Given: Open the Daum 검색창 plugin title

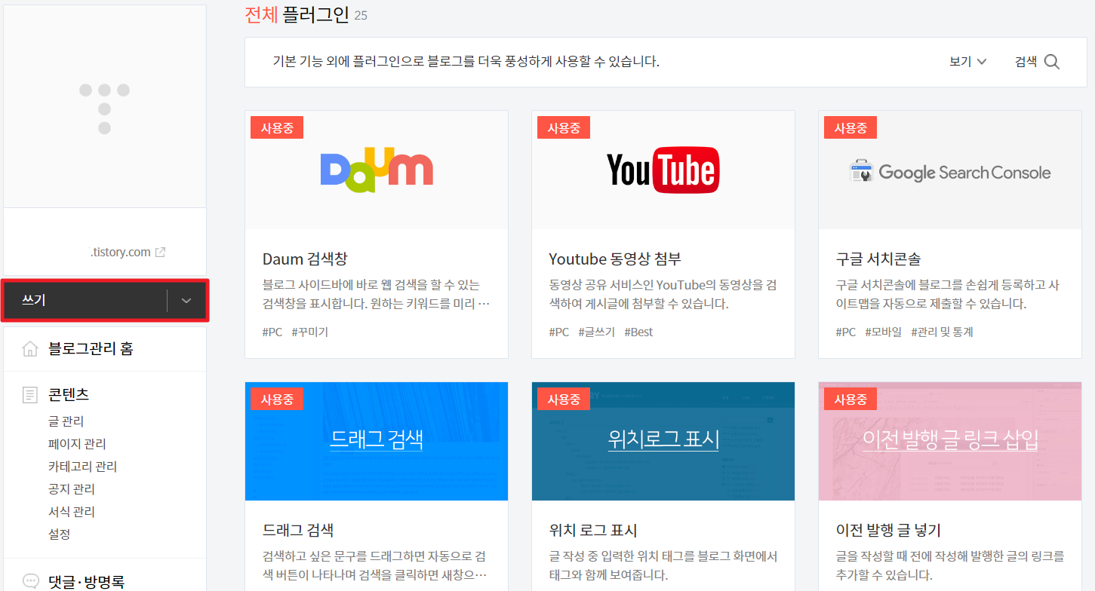Looking at the screenshot, I should [306, 259].
